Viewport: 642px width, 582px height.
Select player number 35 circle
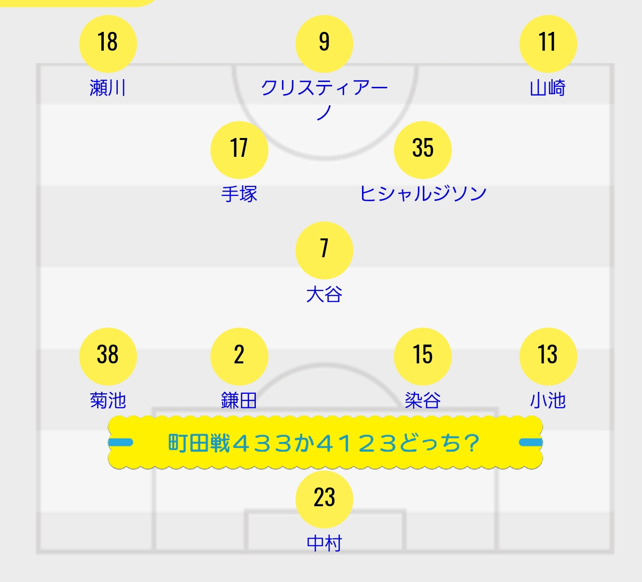coord(423,150)
